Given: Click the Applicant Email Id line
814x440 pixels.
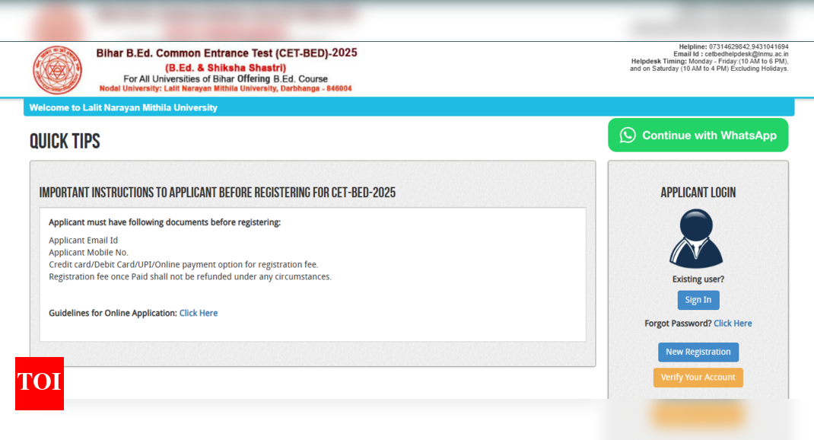Looking at the screenshot, I should click(x=83, y=240).
